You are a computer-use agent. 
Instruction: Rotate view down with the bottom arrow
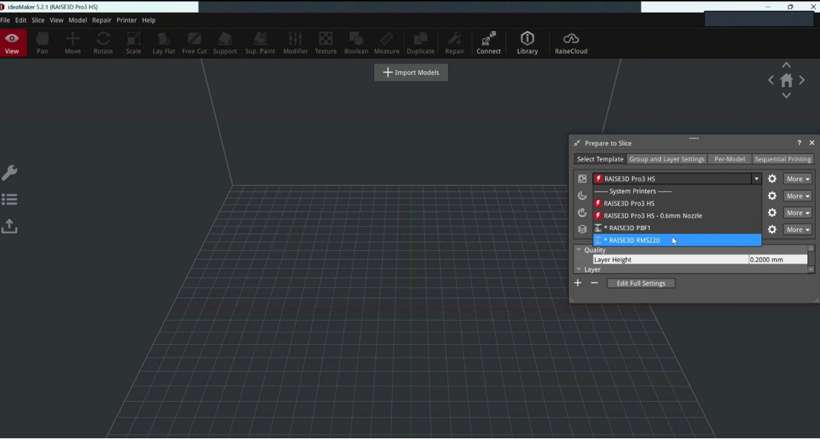coord(787,95)
